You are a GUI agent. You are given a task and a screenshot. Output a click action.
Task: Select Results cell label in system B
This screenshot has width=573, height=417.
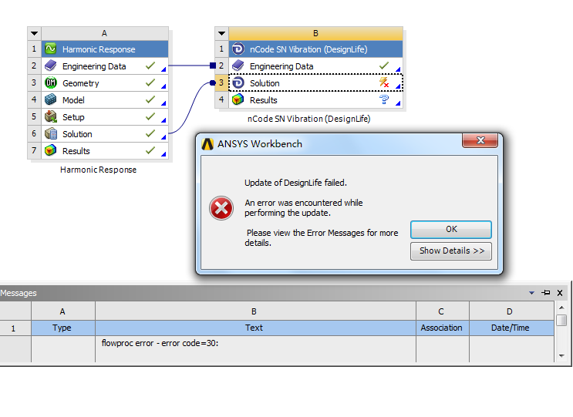(264, 100)
